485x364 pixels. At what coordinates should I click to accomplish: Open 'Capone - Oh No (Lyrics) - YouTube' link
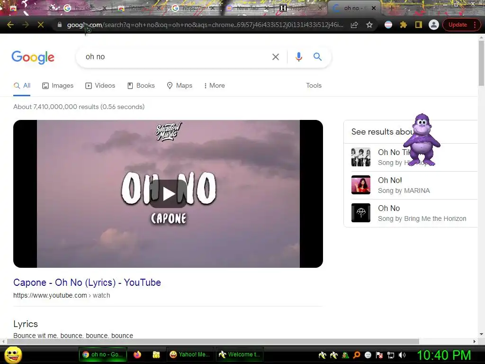coord(87,282)
